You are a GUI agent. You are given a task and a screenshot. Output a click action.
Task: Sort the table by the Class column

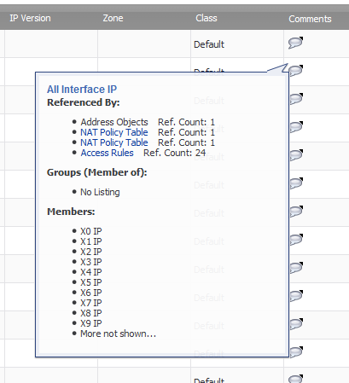tap(206, 18)
